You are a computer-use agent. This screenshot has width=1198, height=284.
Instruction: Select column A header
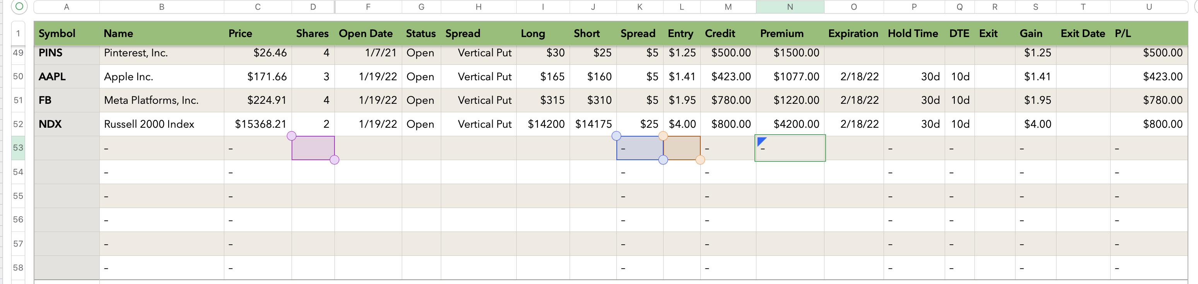[67, 7]
